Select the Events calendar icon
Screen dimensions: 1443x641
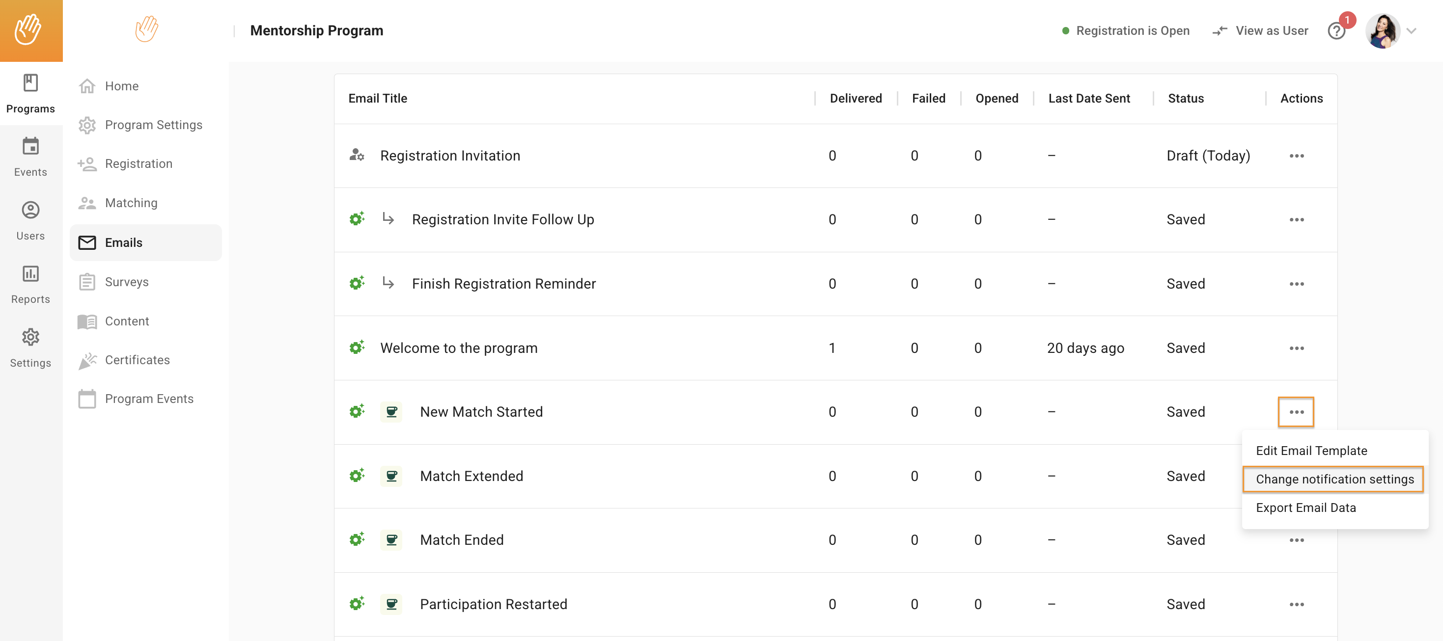pyautogui.click(x=31, y=148)
